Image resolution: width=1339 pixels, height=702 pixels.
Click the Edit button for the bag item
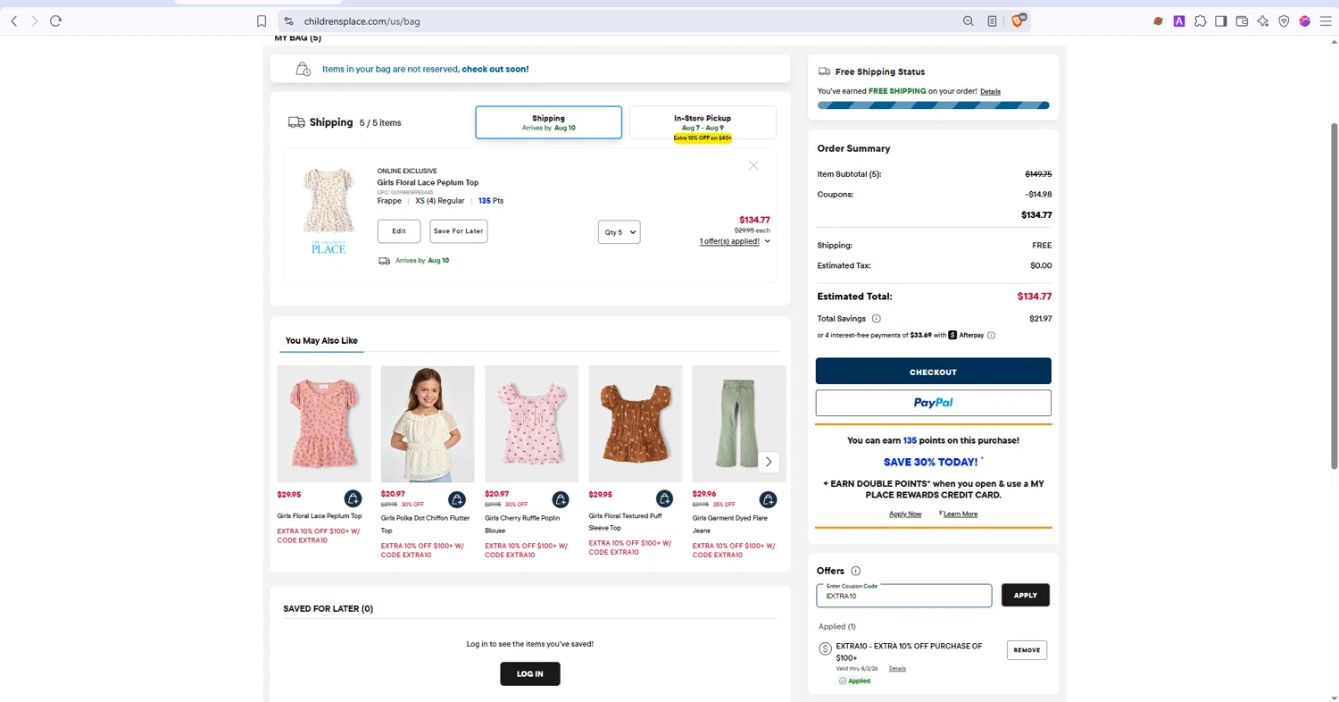point(399,231)
